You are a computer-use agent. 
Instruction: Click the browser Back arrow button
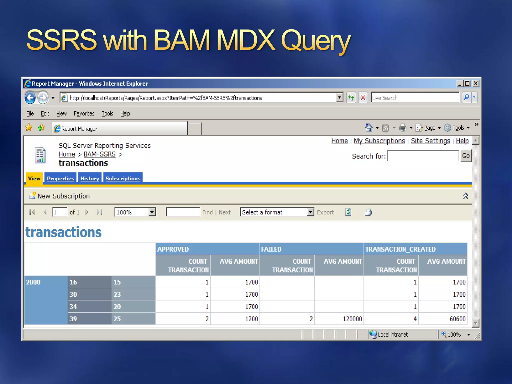(x=30, y=98)
